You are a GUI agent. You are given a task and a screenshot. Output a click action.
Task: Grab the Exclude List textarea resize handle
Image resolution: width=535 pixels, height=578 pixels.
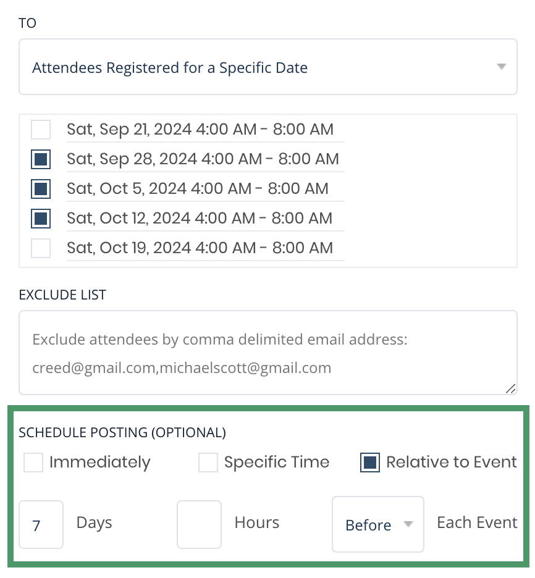click(511, 388)
